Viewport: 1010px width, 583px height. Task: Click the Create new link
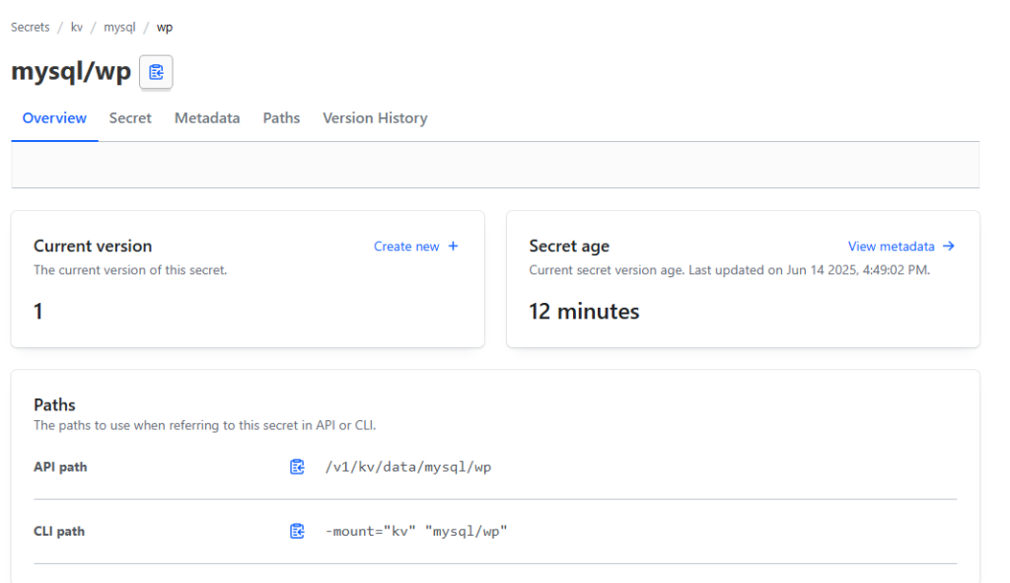[x=406, y=246]
